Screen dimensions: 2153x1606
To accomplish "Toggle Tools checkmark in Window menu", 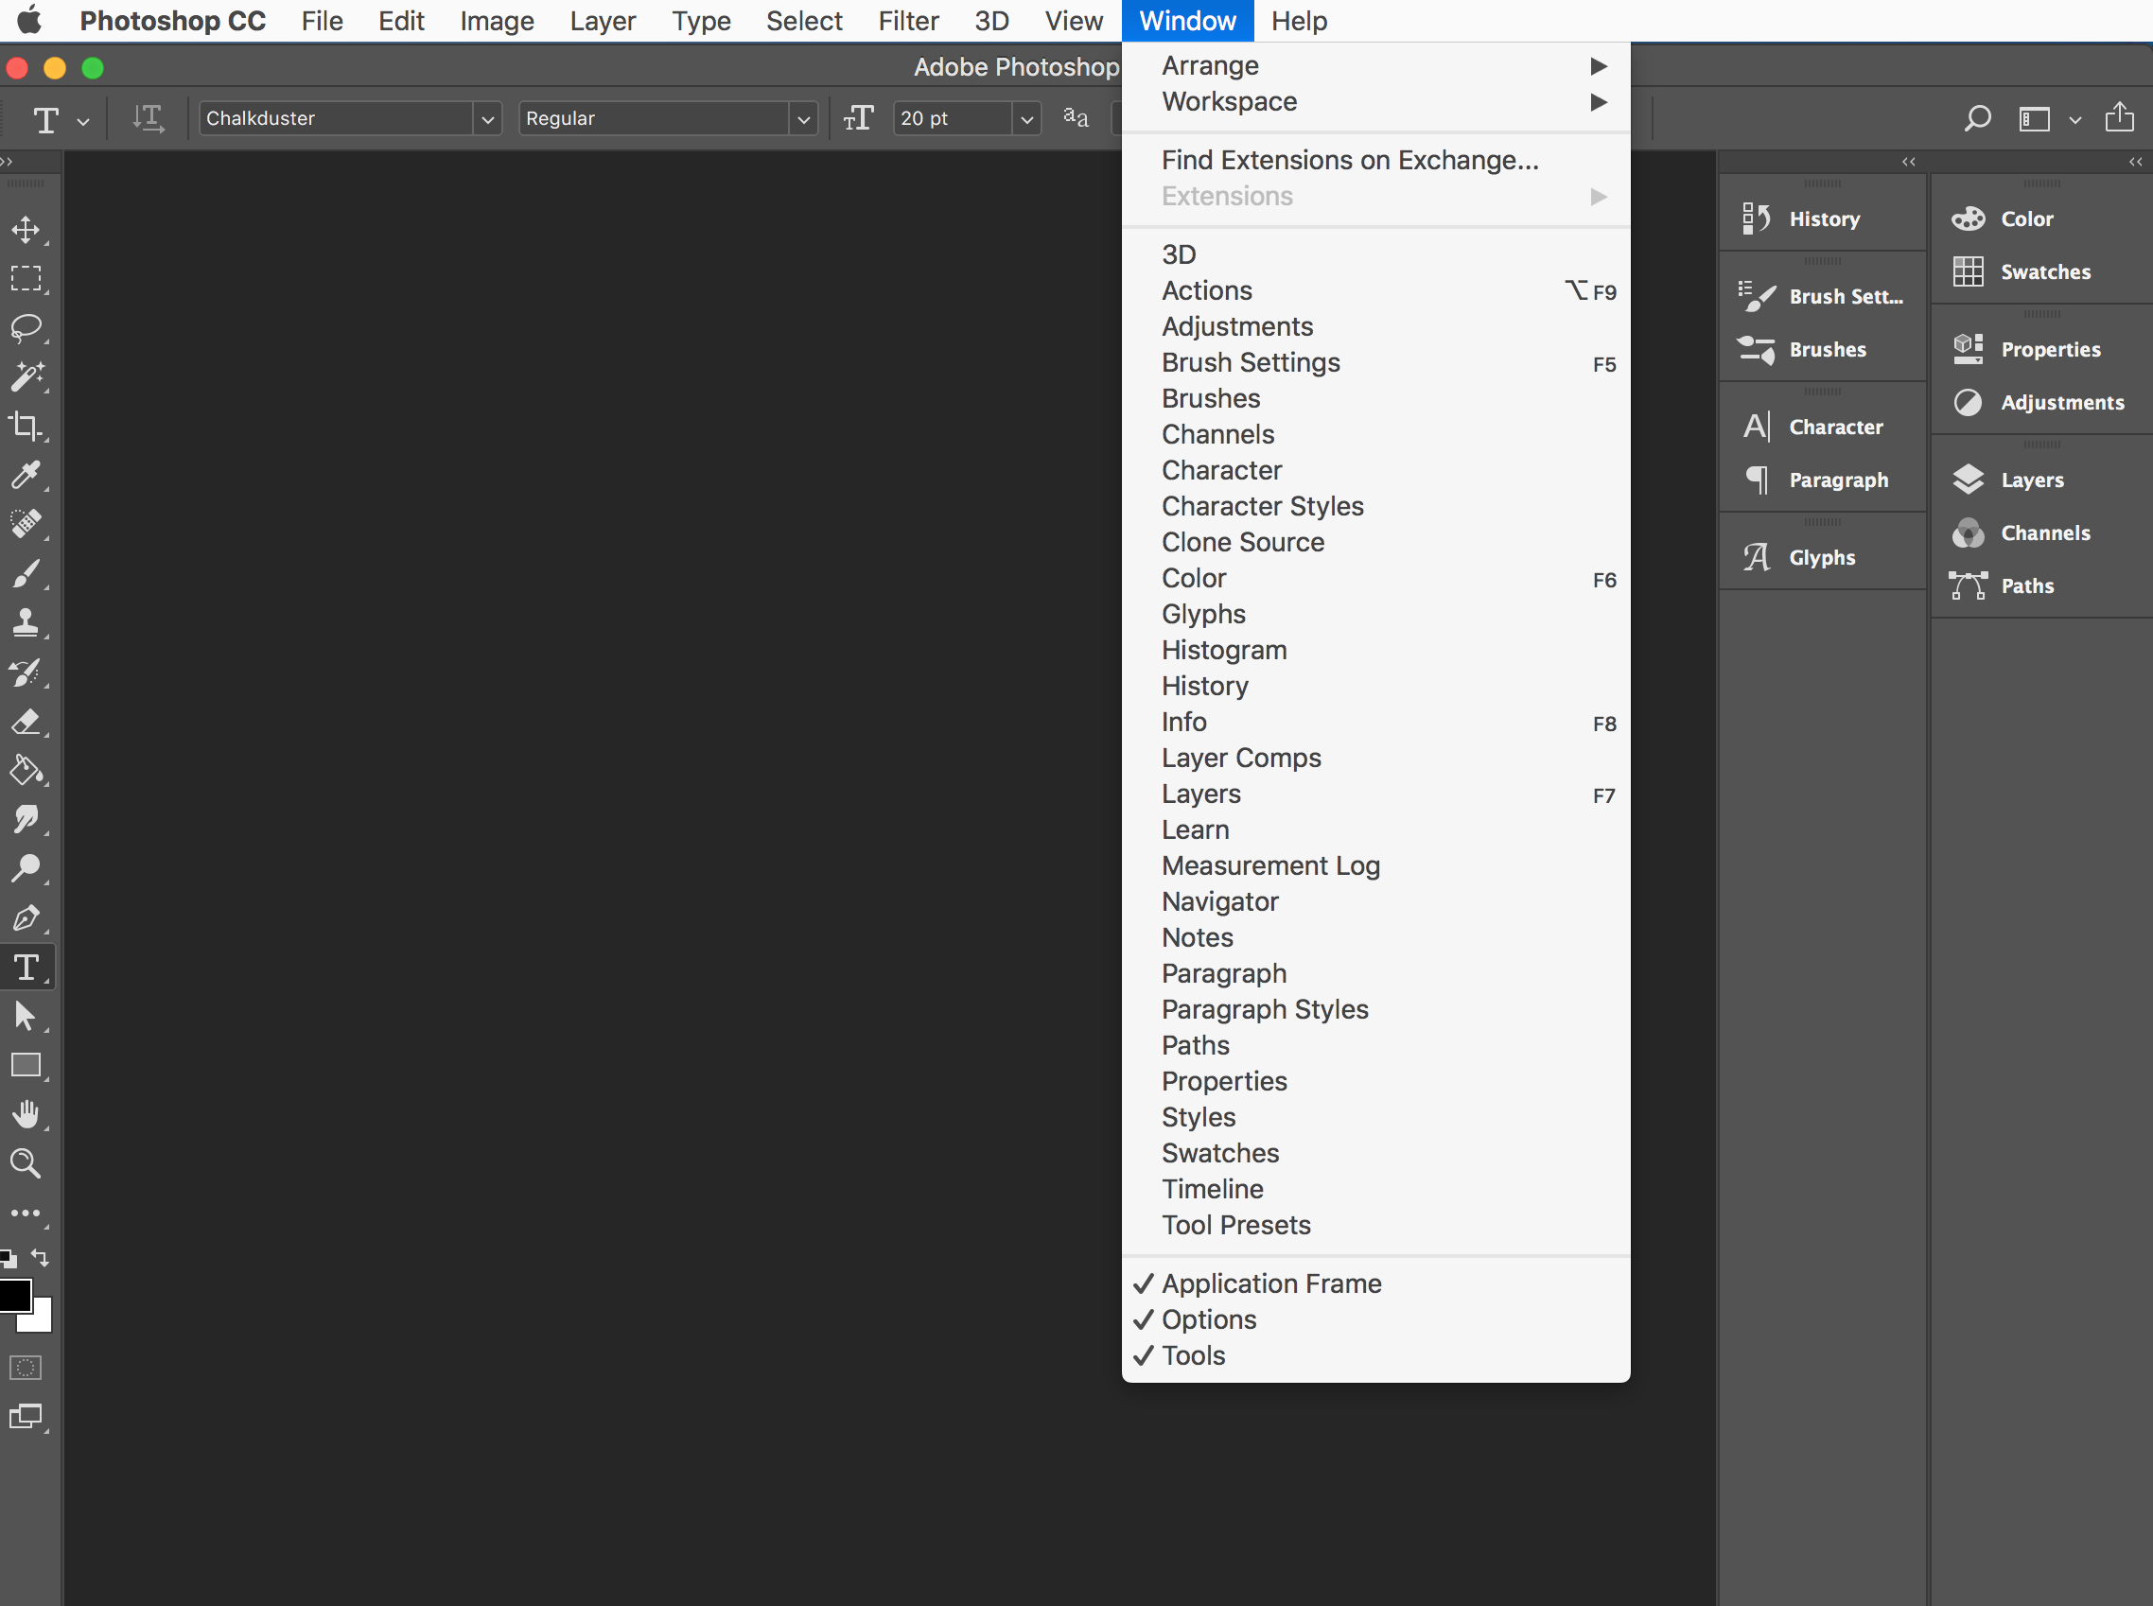I will pyautogui.click(x=1193, y=1356).
